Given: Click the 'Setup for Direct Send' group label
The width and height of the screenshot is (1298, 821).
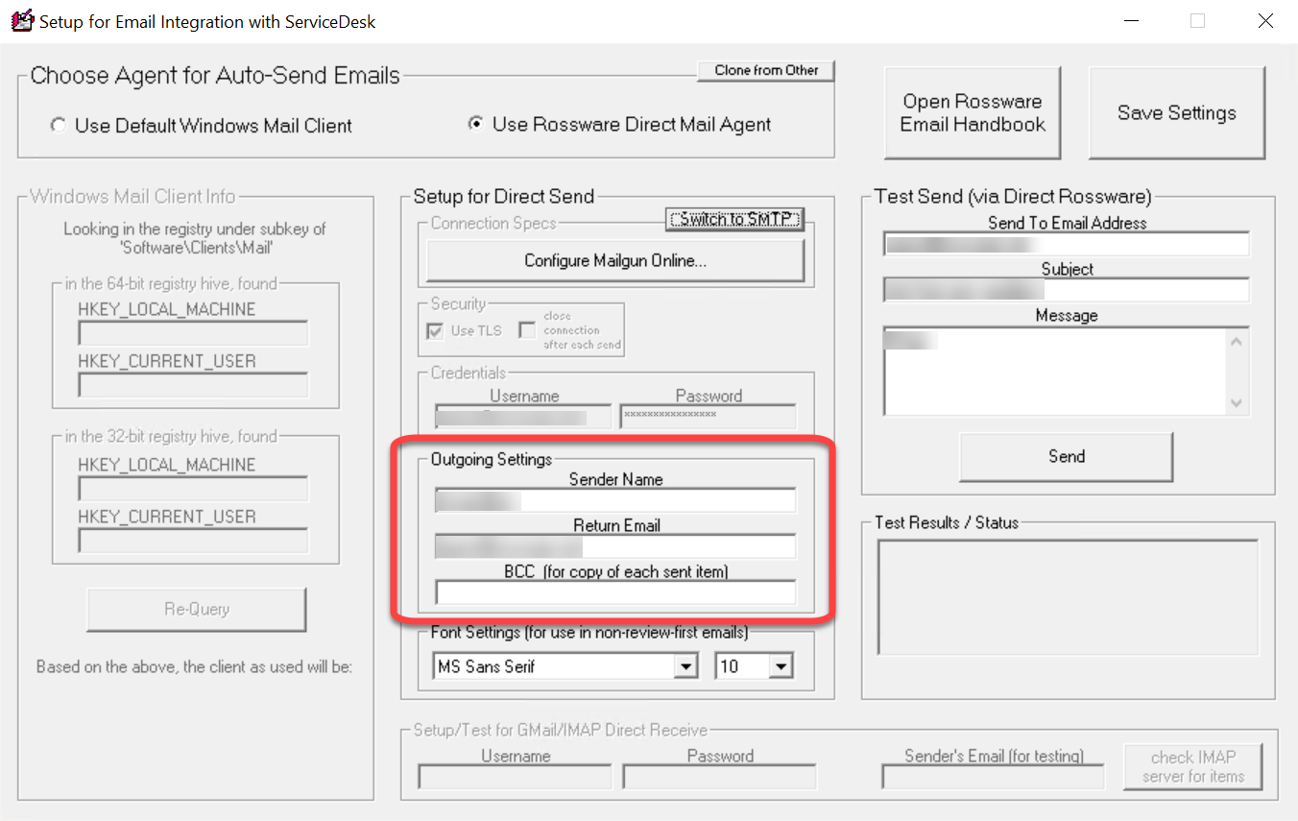Looking at the screenshot, I should point(504,196).
